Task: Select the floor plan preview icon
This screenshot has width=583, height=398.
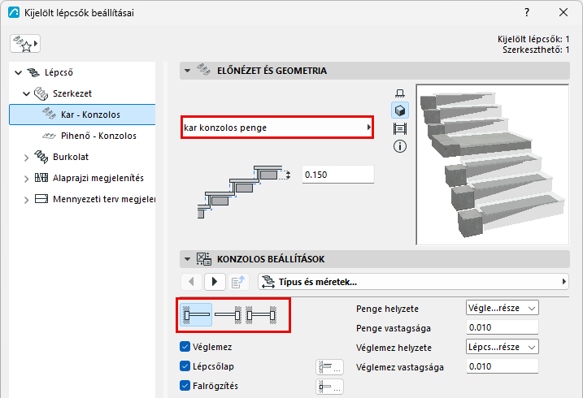Action: [x=400, y=93]
